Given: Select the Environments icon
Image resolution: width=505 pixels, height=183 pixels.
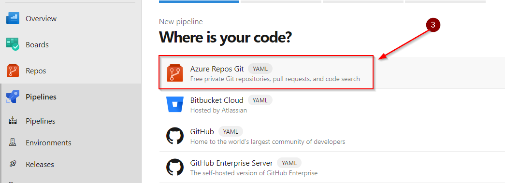Looking at the screenshot, I should pyautogui.click(x=13, y=142).
